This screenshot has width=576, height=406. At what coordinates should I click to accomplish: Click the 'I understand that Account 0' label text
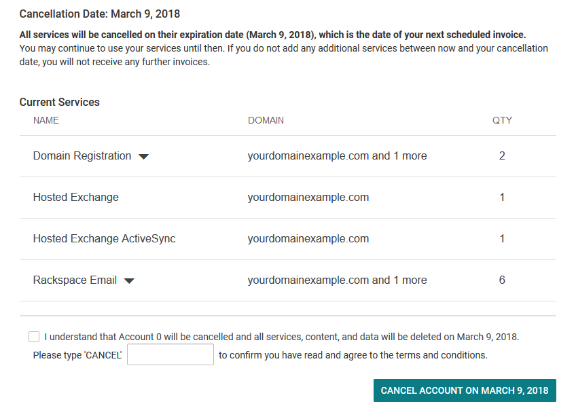[281, 337]
